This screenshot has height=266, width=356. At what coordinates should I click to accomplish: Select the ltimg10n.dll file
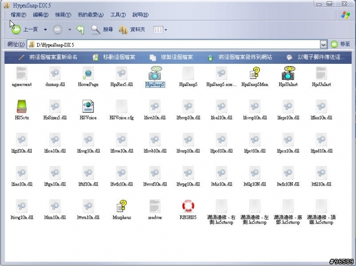tap(22, 209)
